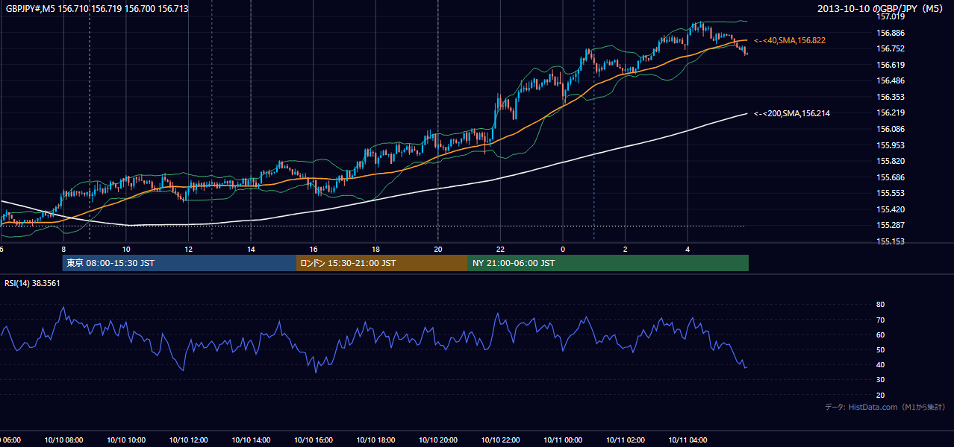Click hour label 14 under price chart
This screenshot has height=447, width=954.
tap(251, 250)
